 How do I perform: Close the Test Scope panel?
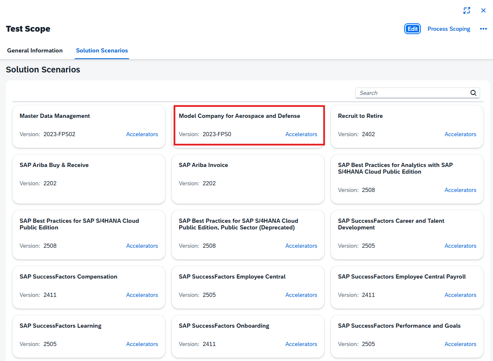(x=483, y=10)
